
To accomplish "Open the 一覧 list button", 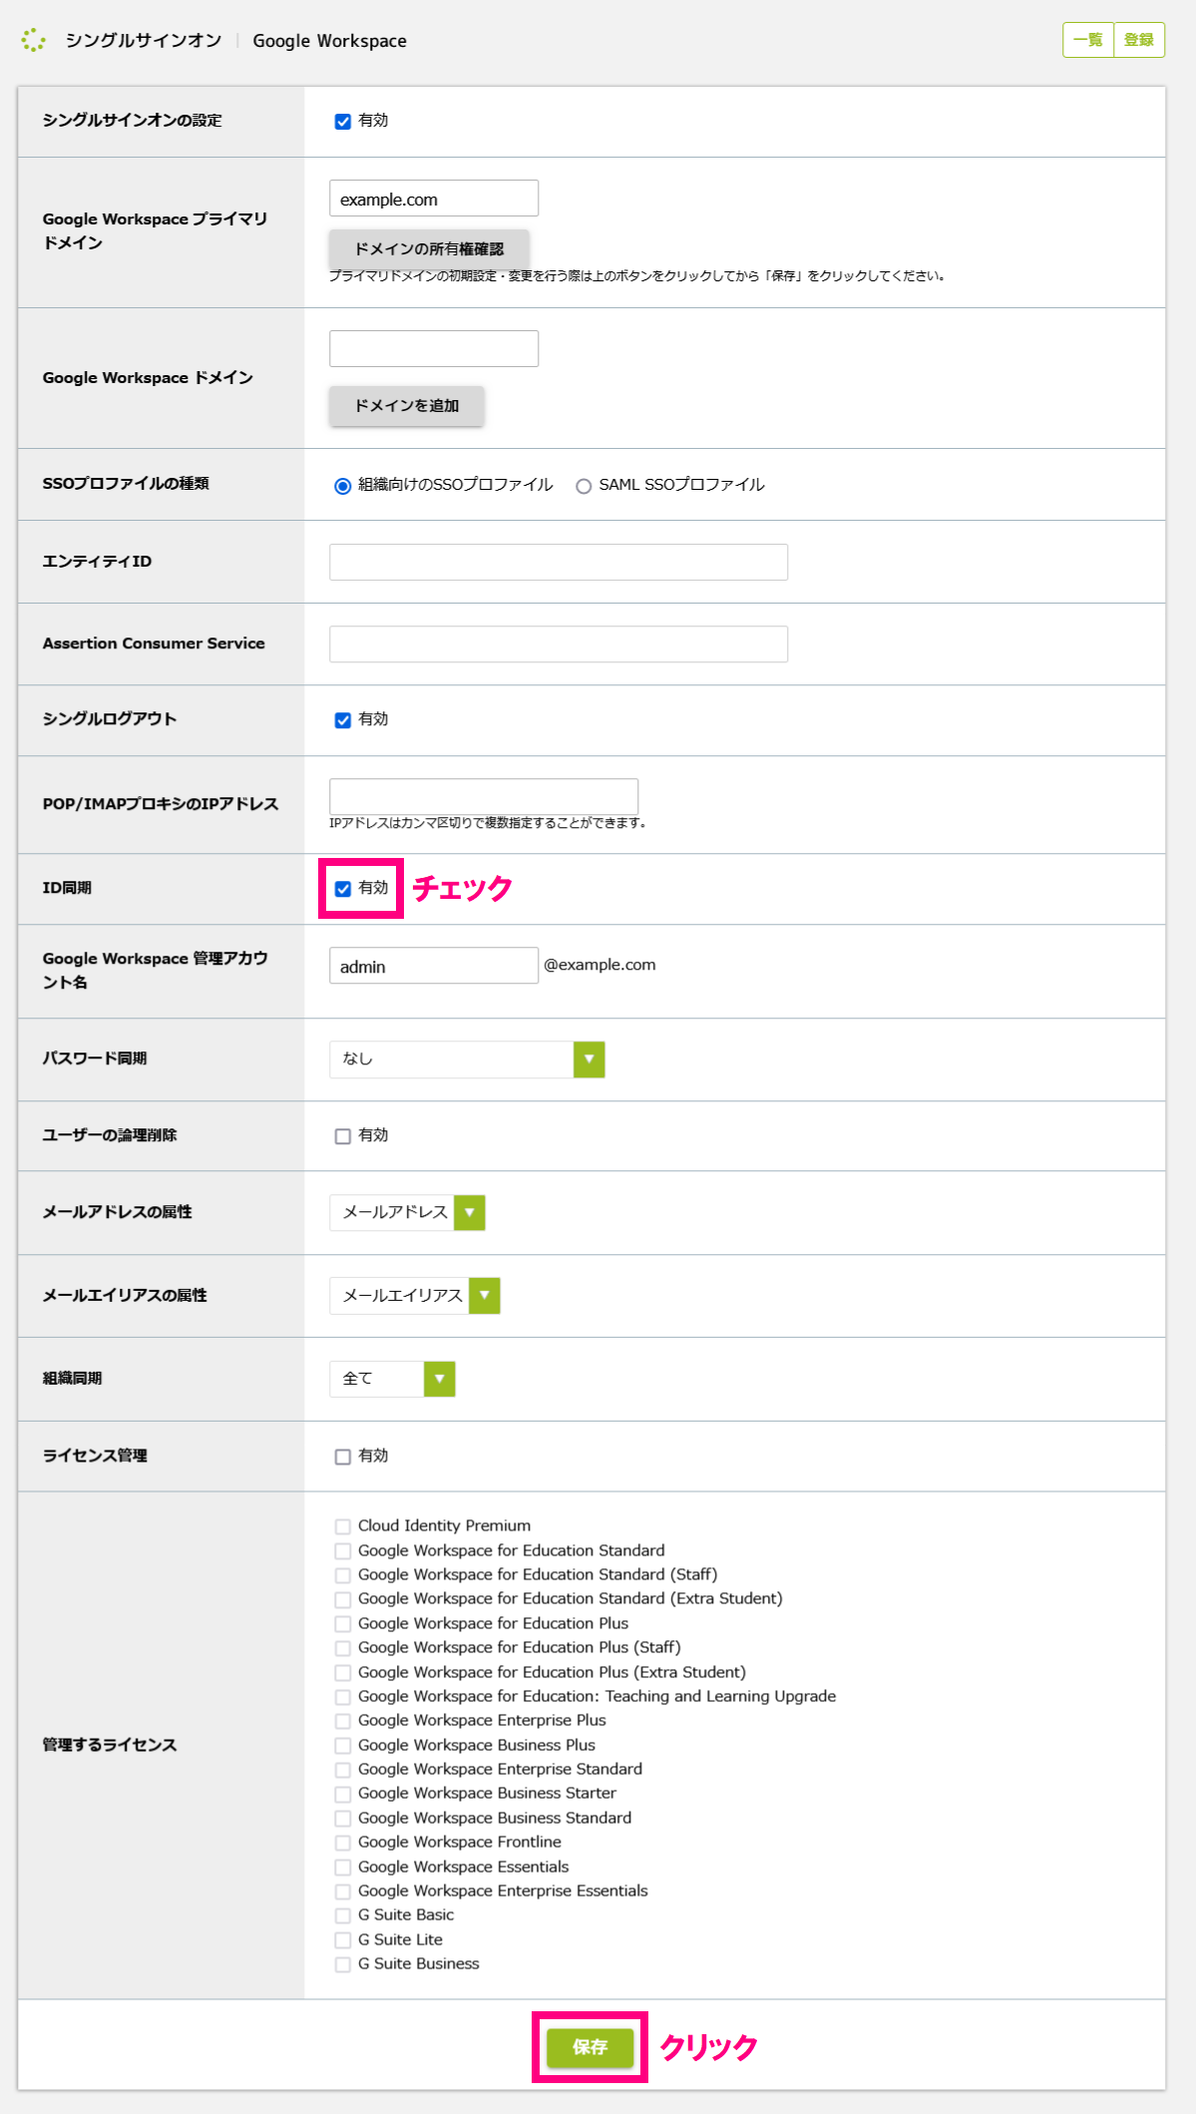I will 1088,40.
